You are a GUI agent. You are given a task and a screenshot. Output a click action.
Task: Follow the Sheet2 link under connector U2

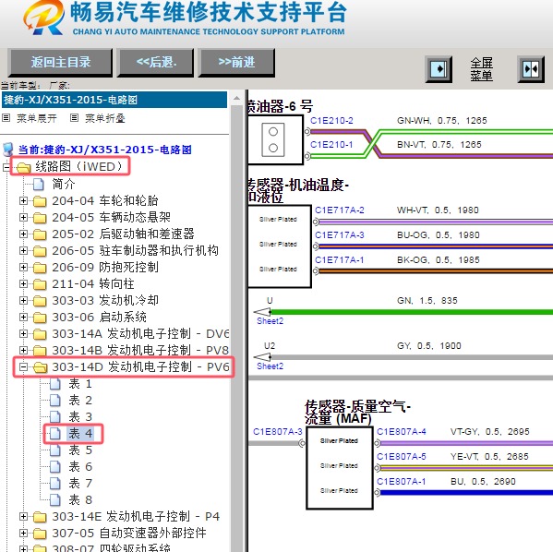click(x=270, y=366)
